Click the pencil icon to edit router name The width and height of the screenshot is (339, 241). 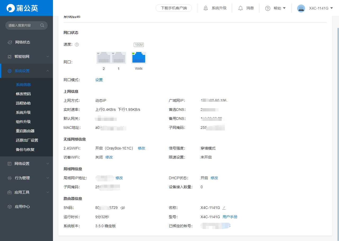coord(224,208)
